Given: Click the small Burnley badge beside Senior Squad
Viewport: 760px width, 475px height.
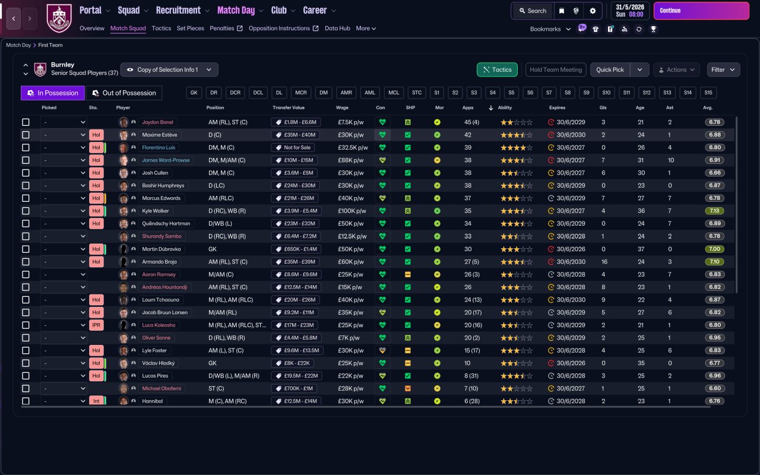Looking at the screenshot, I should [x=40, y=69].
